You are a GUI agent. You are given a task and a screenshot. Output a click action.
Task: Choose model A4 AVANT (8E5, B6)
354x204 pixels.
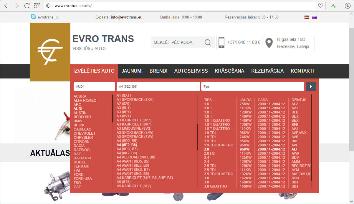(133, 165)
